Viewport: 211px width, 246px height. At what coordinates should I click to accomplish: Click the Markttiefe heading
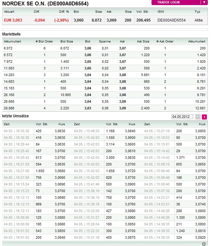[11, 34]
